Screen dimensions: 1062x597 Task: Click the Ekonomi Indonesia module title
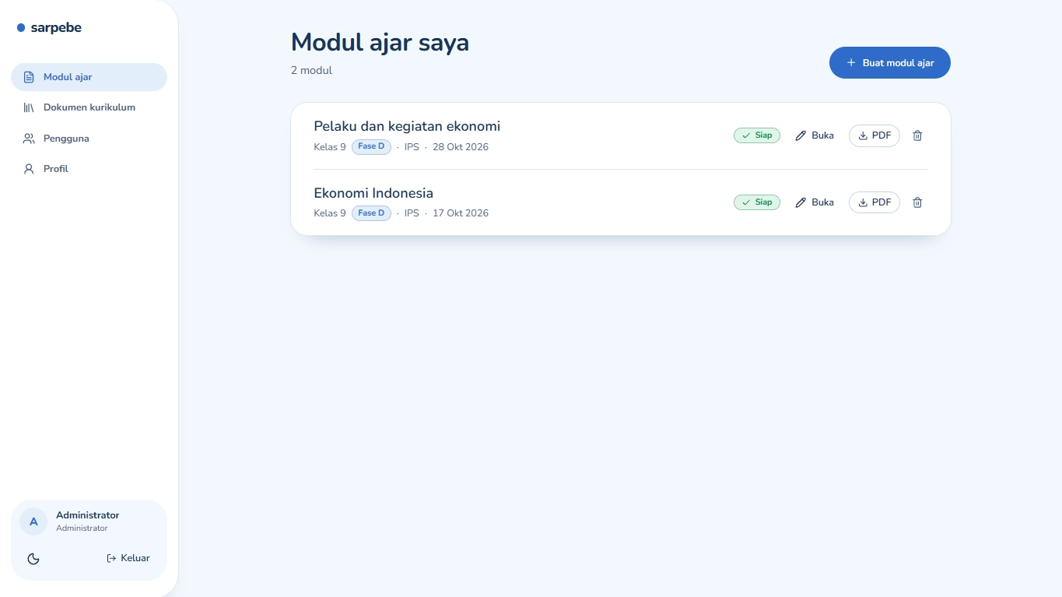click(x=373, y=193)
